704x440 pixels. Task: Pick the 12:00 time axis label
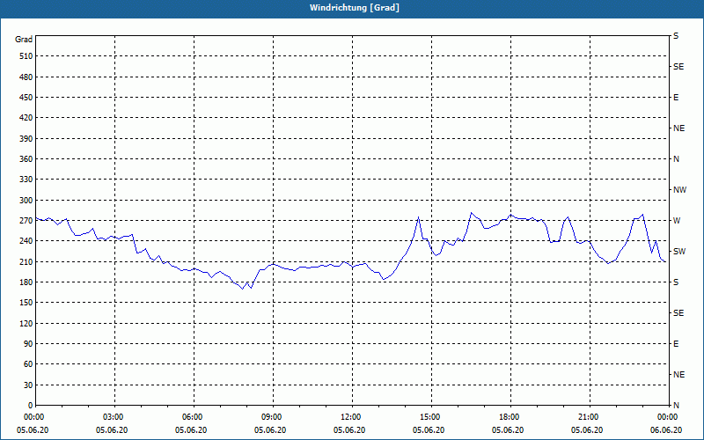point(351,417)
